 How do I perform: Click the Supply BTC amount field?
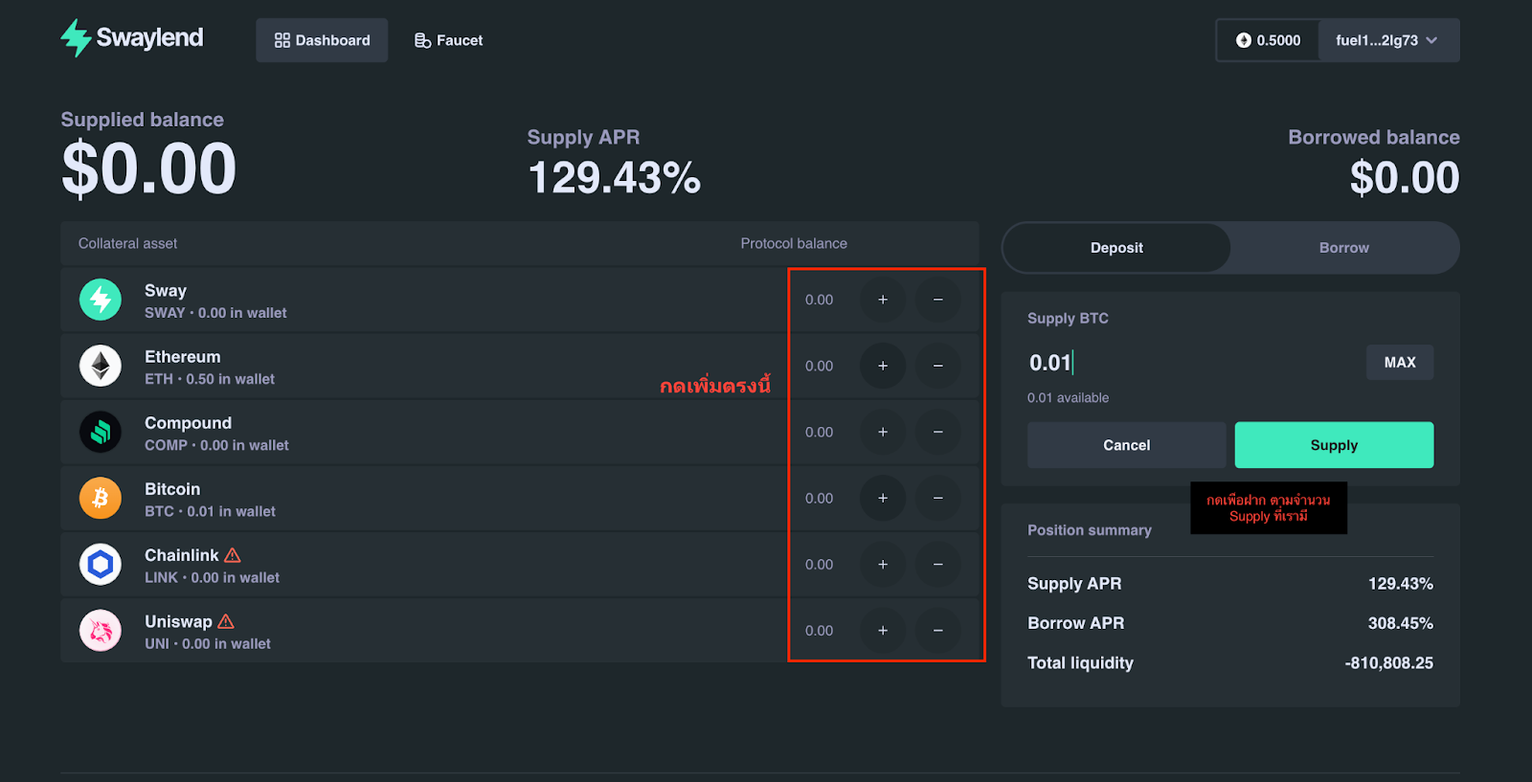[x=1187, y=363]
